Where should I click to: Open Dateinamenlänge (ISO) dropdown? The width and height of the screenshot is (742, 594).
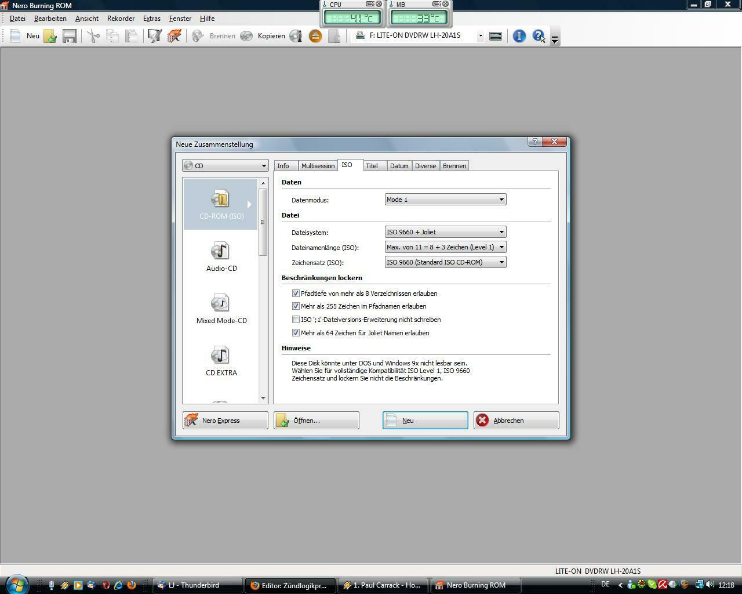(x=445, y=247)
